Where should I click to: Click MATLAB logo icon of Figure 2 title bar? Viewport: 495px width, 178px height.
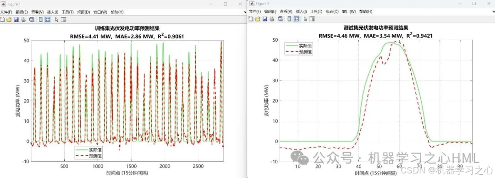tap(252, 4)
